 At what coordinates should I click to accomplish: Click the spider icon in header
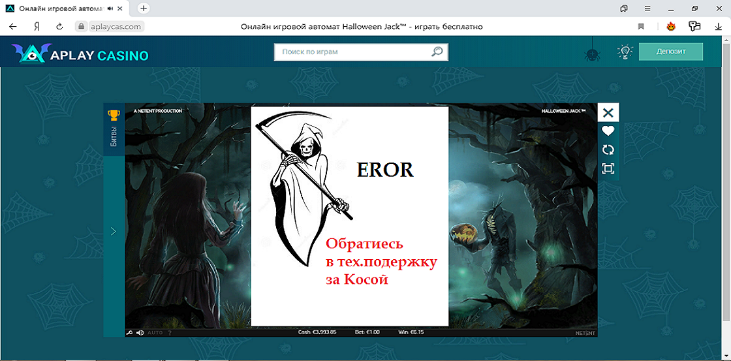click(x=592, y=54)
